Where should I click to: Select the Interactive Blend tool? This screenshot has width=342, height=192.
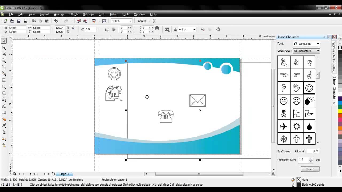pyautogui.click(x=4, y=119)
